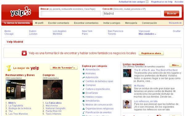Click Más de "Lo mejor" button
The image size is (185, 116).
[64, 68]
